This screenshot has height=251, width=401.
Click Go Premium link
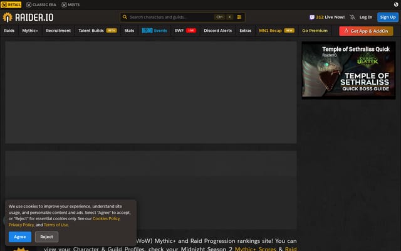(x=315, y=31)
